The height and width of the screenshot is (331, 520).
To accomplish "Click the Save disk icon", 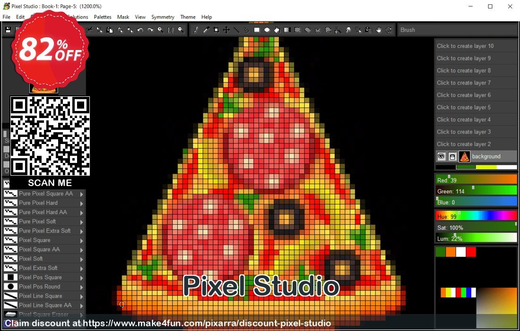I will click(x=9, y=30).
